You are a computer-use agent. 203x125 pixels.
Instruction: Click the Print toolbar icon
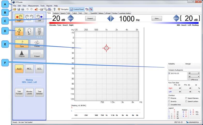23,9
